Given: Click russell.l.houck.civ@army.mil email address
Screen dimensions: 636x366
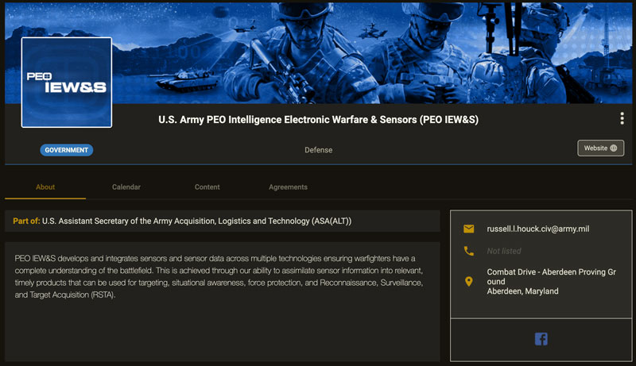Looking at the screenshot, I should click(538, 229).
